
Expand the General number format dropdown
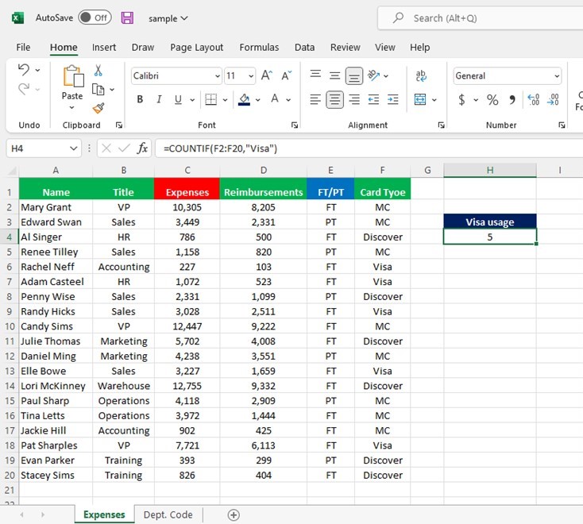point(556,76)
